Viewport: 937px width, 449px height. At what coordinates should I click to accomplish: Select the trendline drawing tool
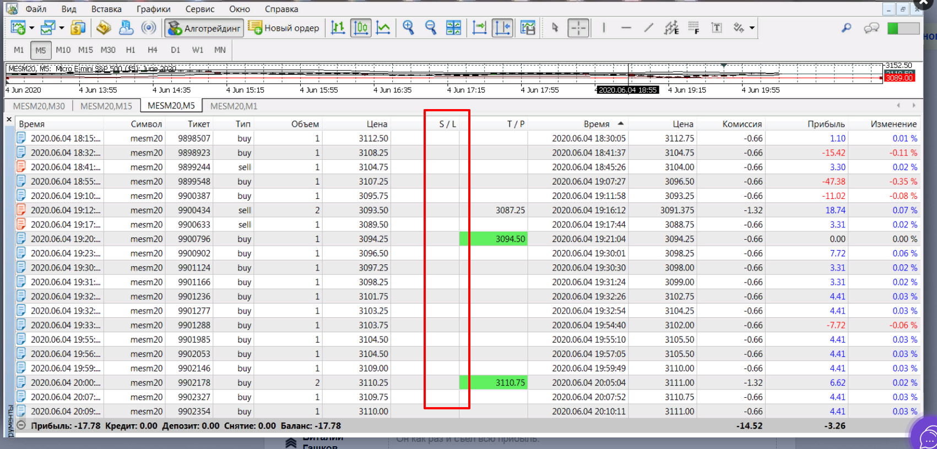click(x=649, y=28)
